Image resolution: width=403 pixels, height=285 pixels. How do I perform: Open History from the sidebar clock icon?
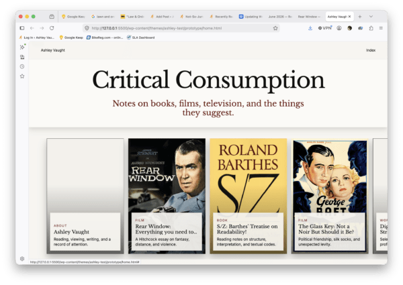[22, 66]
